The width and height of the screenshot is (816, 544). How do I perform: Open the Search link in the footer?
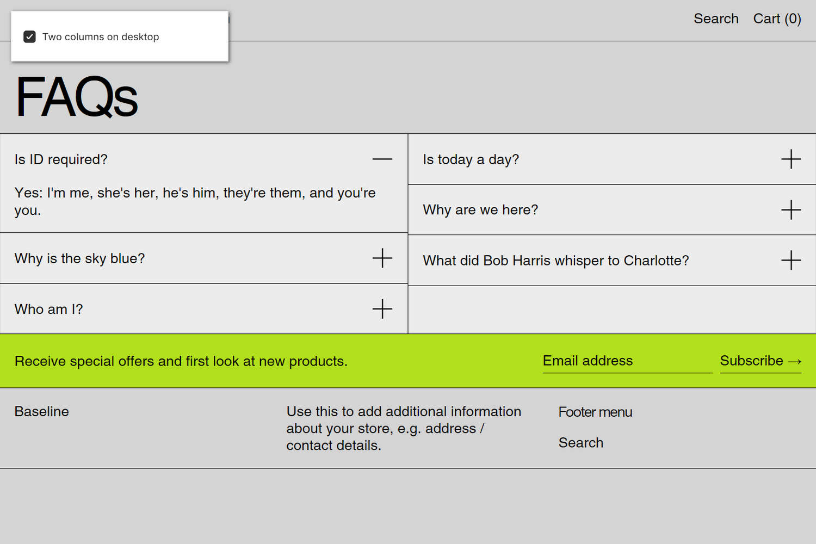tap(580, 442)
